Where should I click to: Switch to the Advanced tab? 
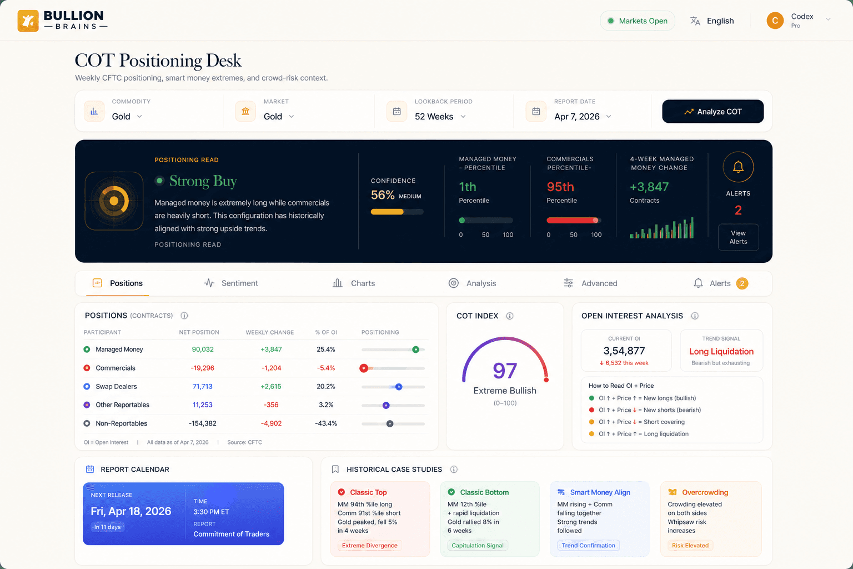click(590, 283)
